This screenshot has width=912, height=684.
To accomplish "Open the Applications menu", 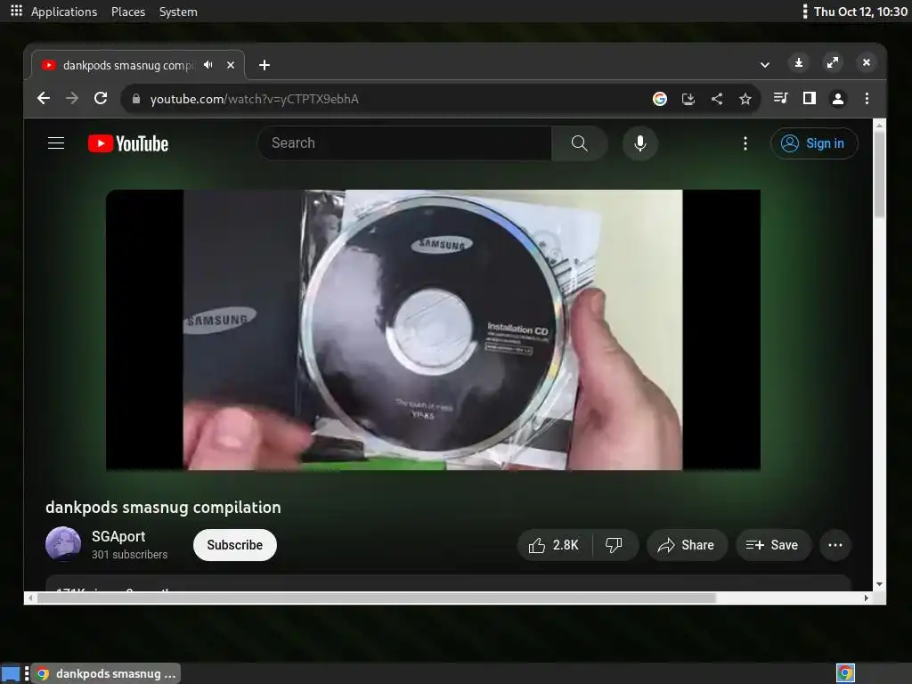I will tap(64, 12).
